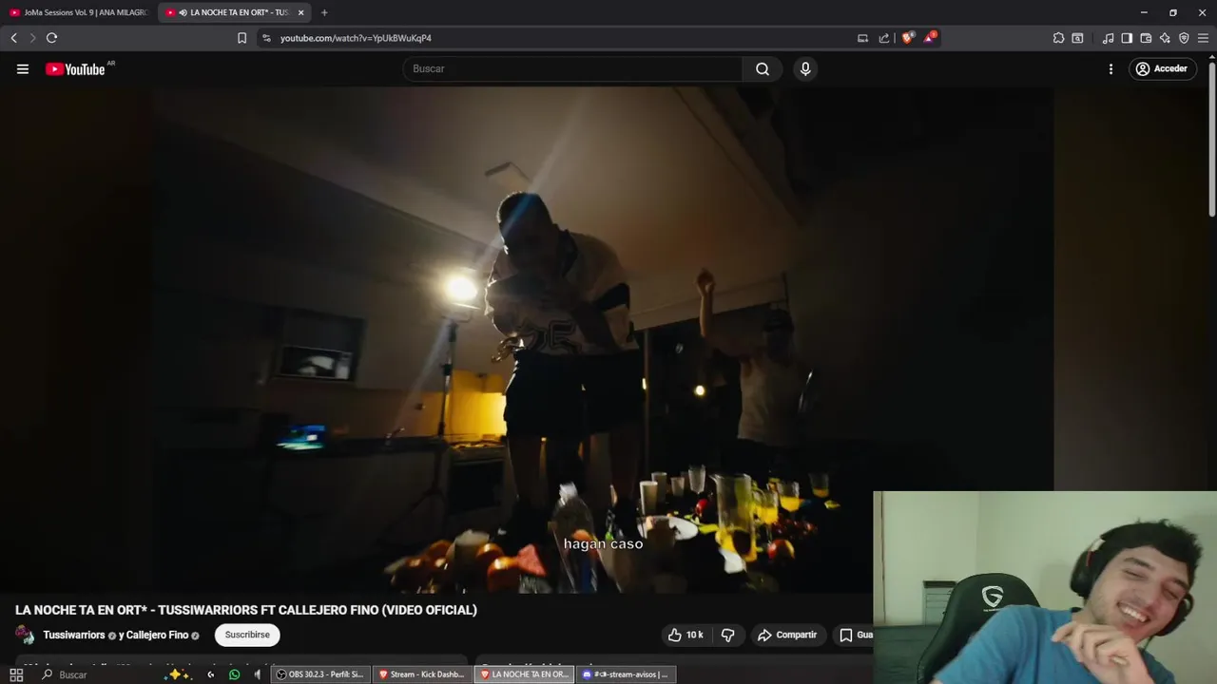
Task: Click the YouTube search magnifier button
Action: pos(763,69)
